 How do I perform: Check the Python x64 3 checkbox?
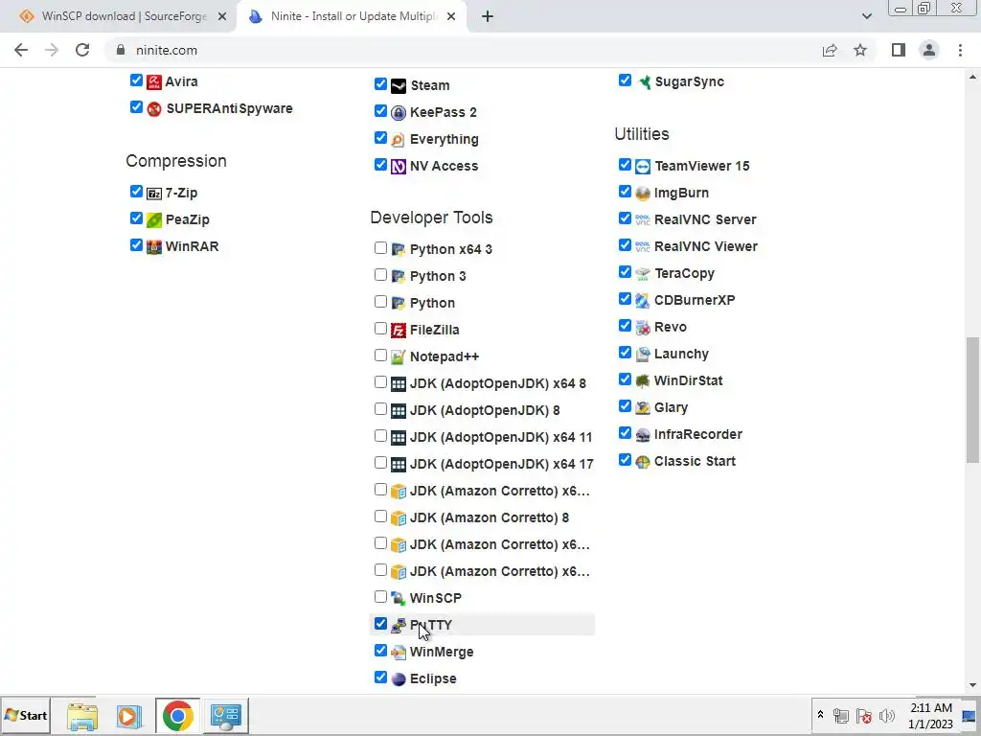pos(380,248)
